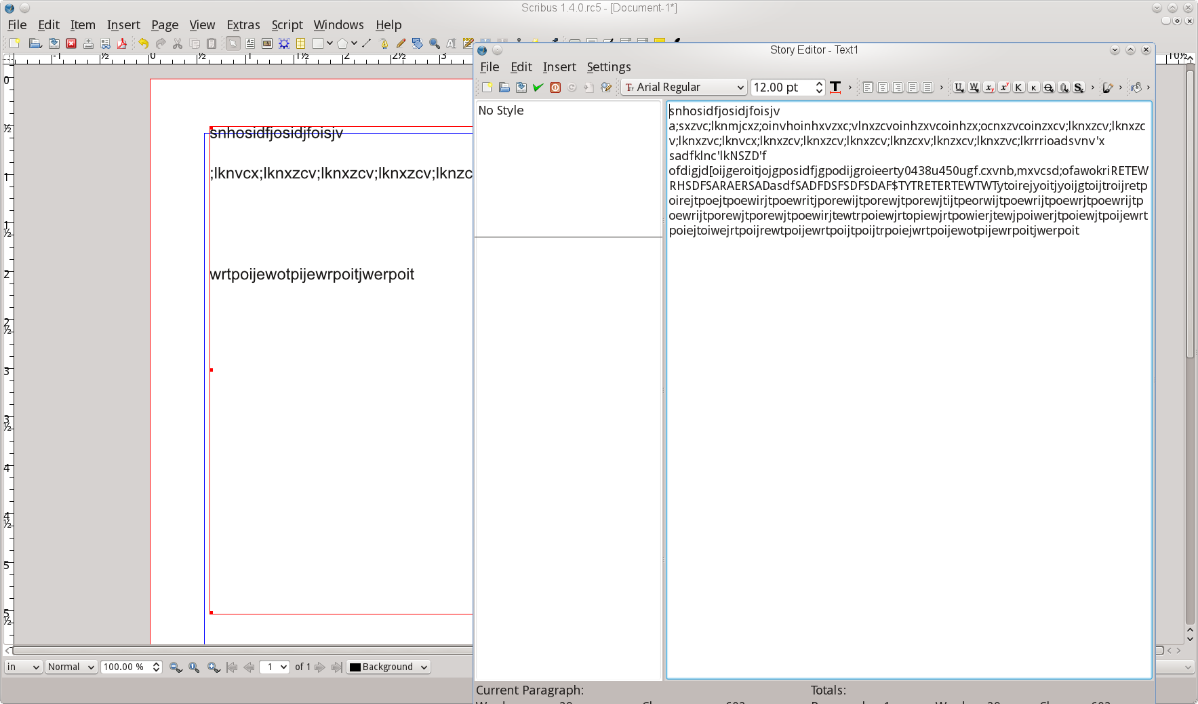Click the red Exit Without Updating icon
The width and height of the screenshot is (1198, 704).
pos(555,87)
